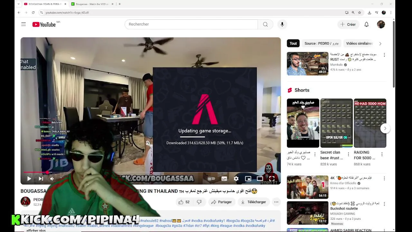Open options for the 'Secret clan base' short
The width and height of the screenshot is (412, 232).
pos(348,154)
